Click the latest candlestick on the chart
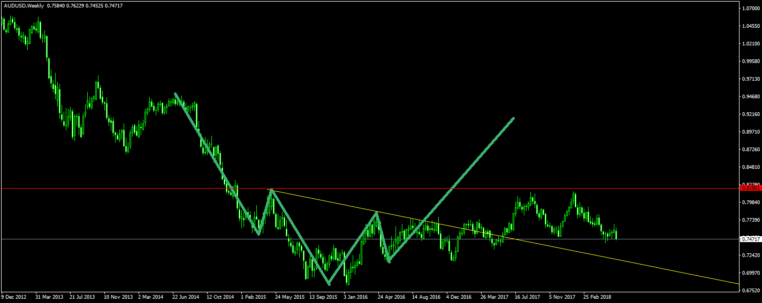The height and width of the screenshot is (303, 762). click(x=616, y=234)
